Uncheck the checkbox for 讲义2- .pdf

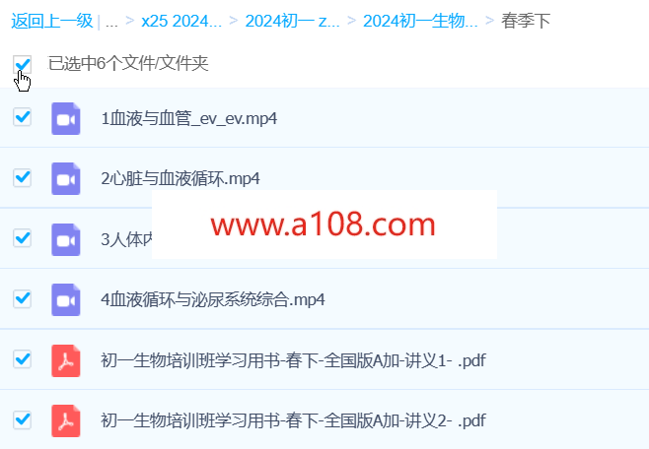[22, 419]
